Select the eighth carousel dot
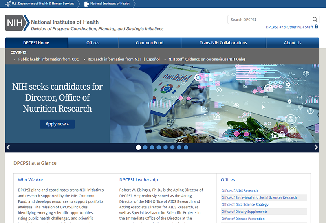The image size is (326, 223). tap(186, 147)
